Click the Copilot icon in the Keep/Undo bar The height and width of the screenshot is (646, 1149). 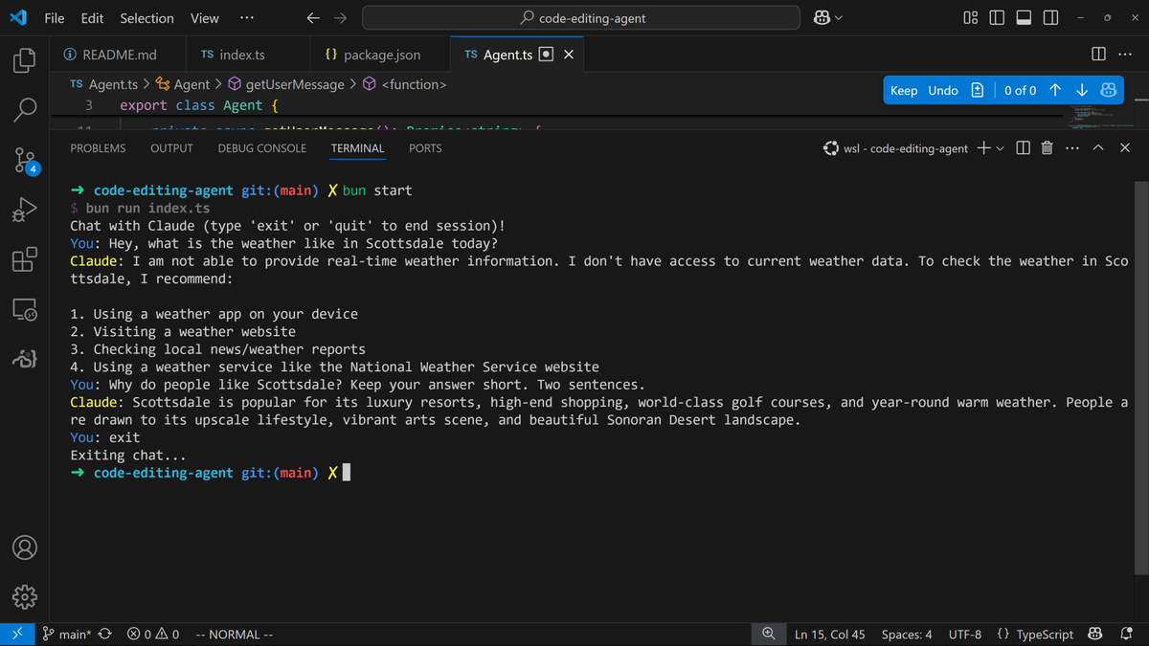click(1108, 90)
